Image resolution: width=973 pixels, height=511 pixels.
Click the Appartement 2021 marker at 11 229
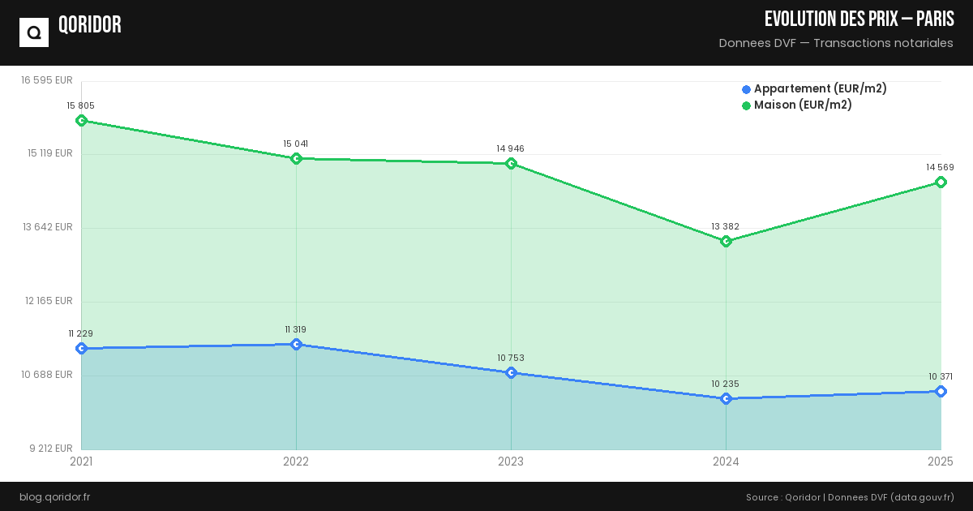(x=81, y=348)
